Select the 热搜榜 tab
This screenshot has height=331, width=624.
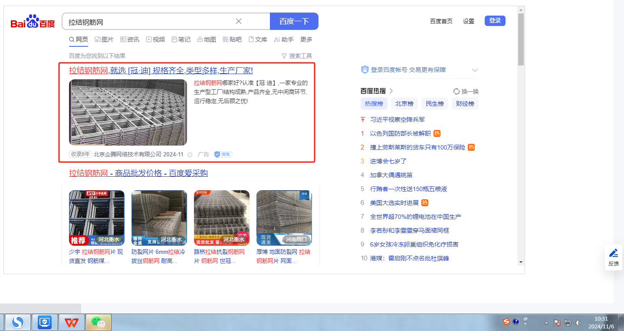click(374, 104)
